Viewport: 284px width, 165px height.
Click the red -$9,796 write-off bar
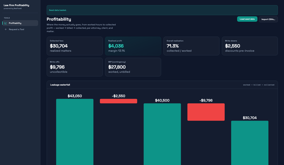pyautogui.click(x=206, y=112)
